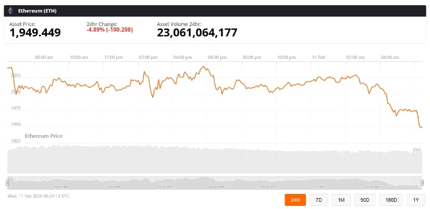430x209 pixels.
Task: Click the 11 Feb date axis label
Action: pos(318,57)
